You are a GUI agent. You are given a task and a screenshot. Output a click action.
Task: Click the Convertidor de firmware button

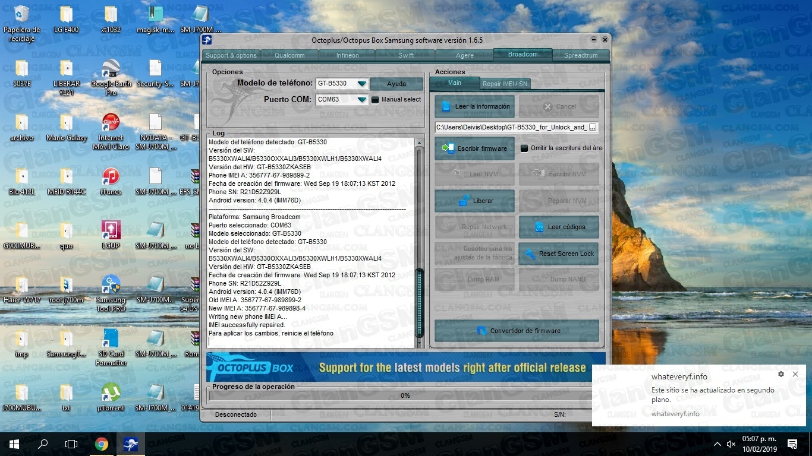point(517,331)
